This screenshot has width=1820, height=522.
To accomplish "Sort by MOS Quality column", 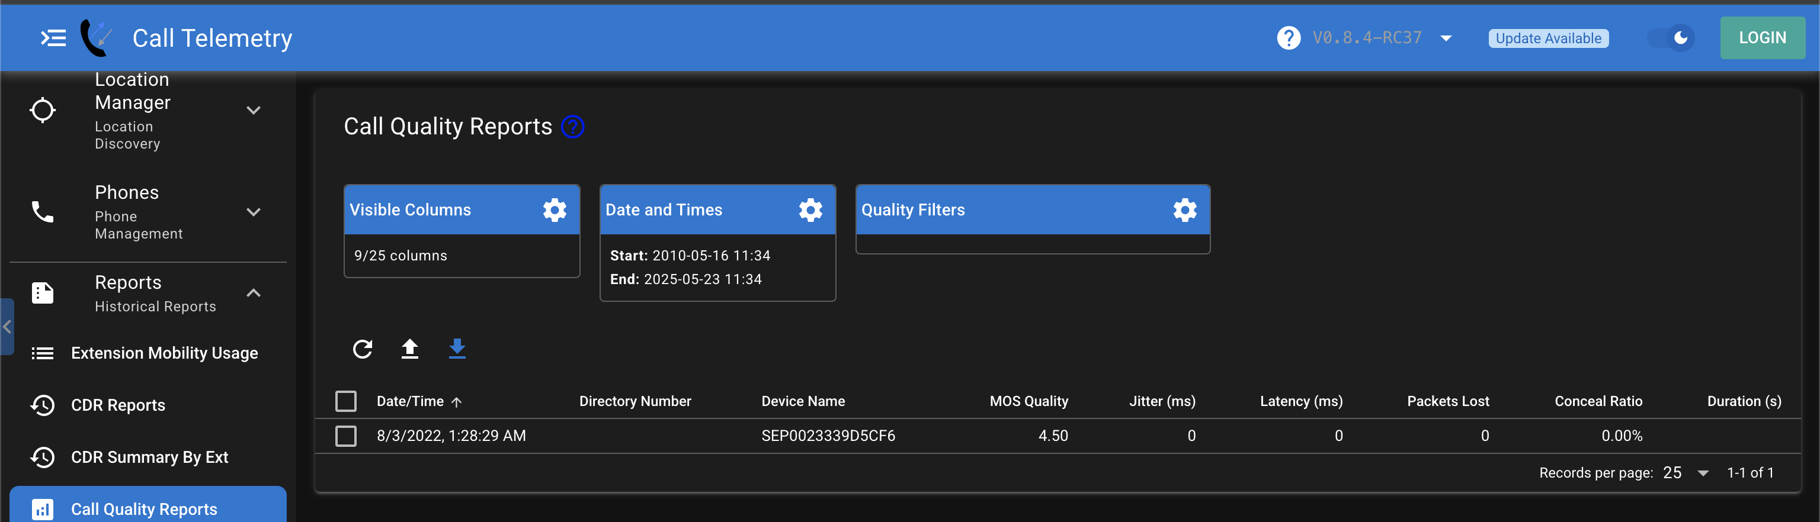I will click(1028, 401).
